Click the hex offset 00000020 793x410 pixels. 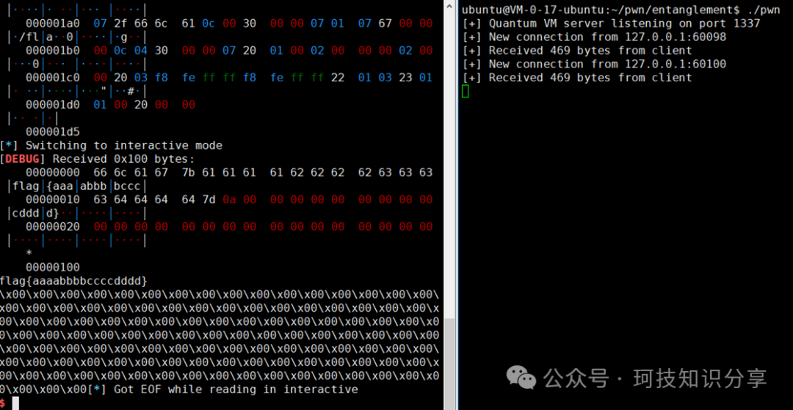point(53,227)
